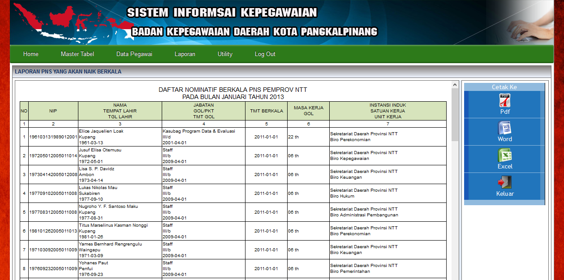Click the Keluar label link

(505, 194)
